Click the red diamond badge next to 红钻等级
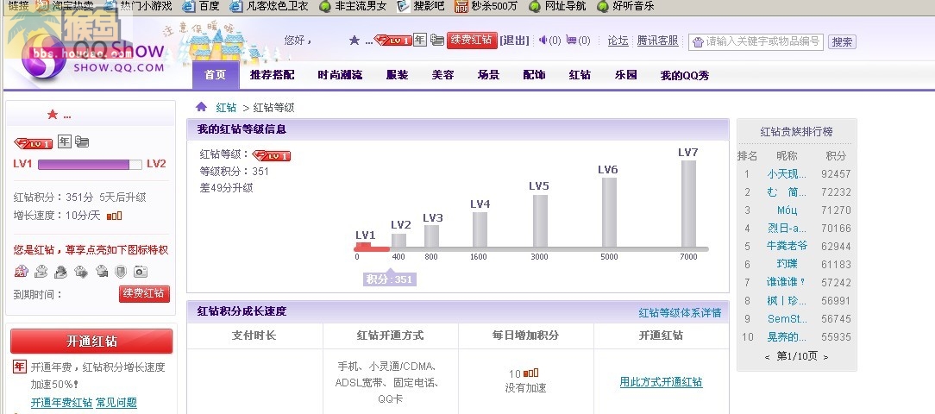 (x=272, y=156)
